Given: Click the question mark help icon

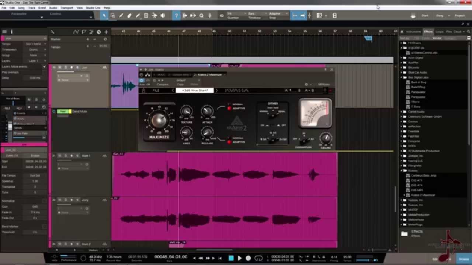Looking at the screenshot, I should [x=176, y=15].
